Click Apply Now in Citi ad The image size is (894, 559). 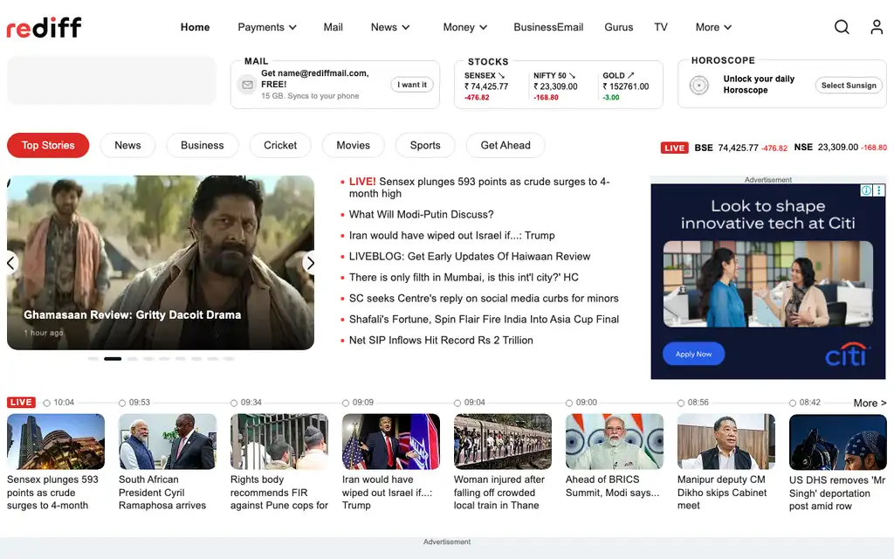point(693,354)
